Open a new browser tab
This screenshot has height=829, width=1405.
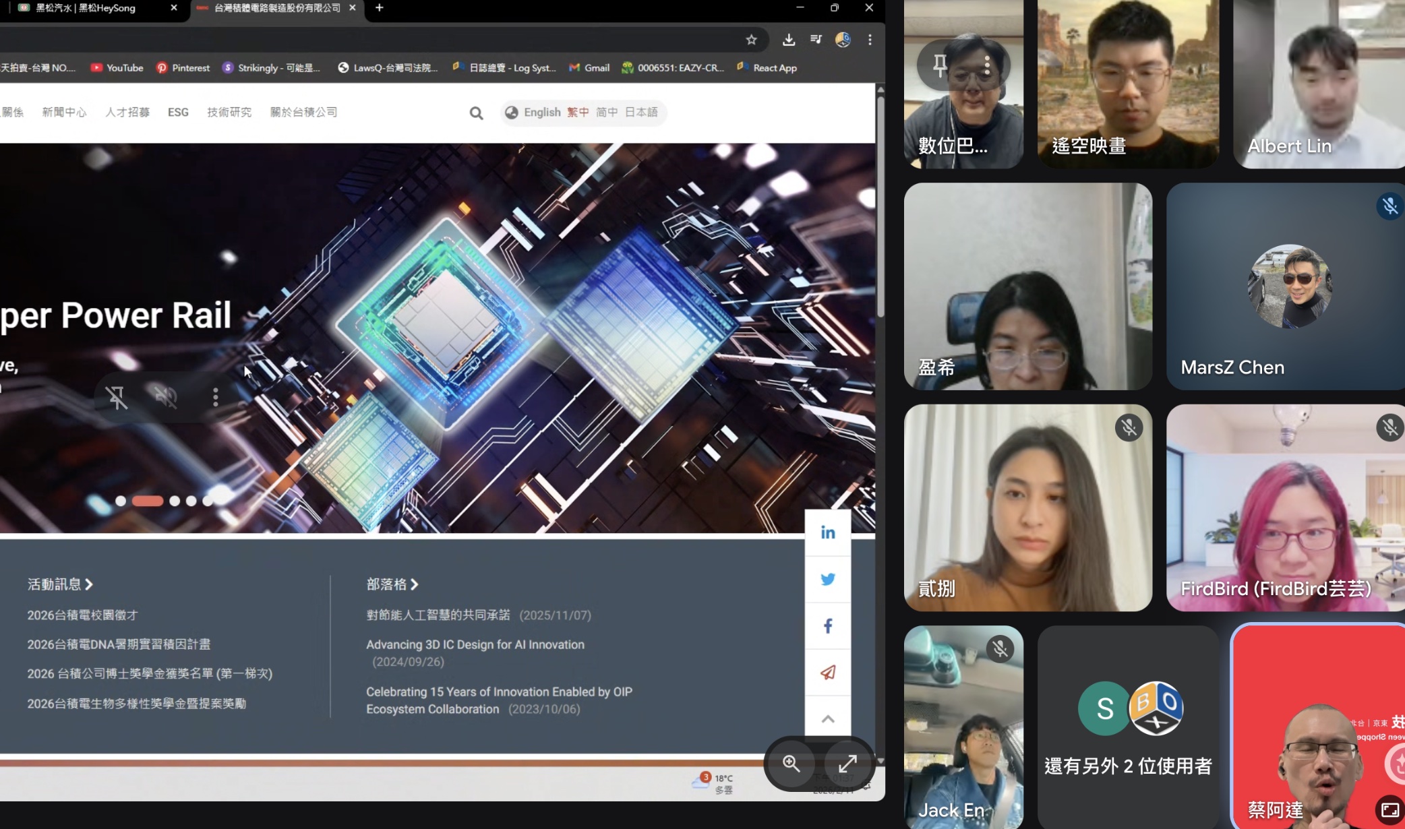coord(379,7)
